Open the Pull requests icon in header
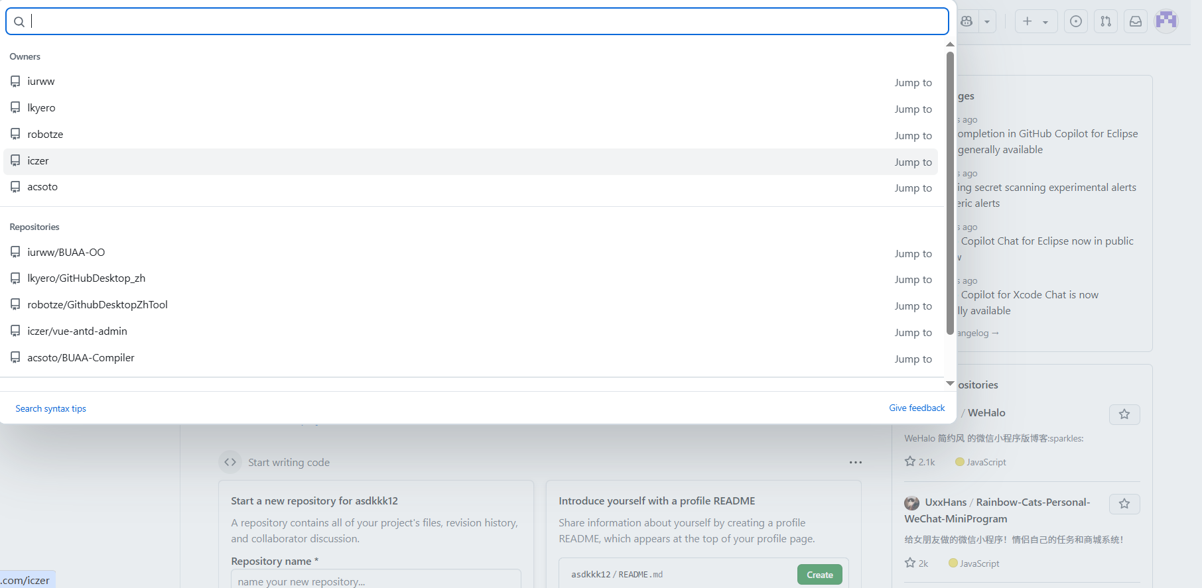The height and width of the screenshot is (588, 1202). tap(1106, 21)
